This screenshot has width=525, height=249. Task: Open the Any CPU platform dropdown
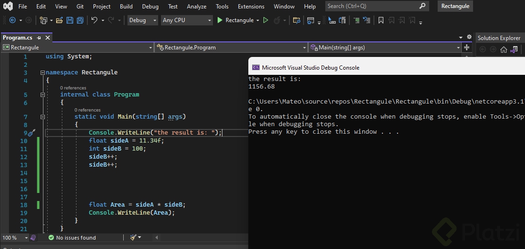click(x=187, y=20)
